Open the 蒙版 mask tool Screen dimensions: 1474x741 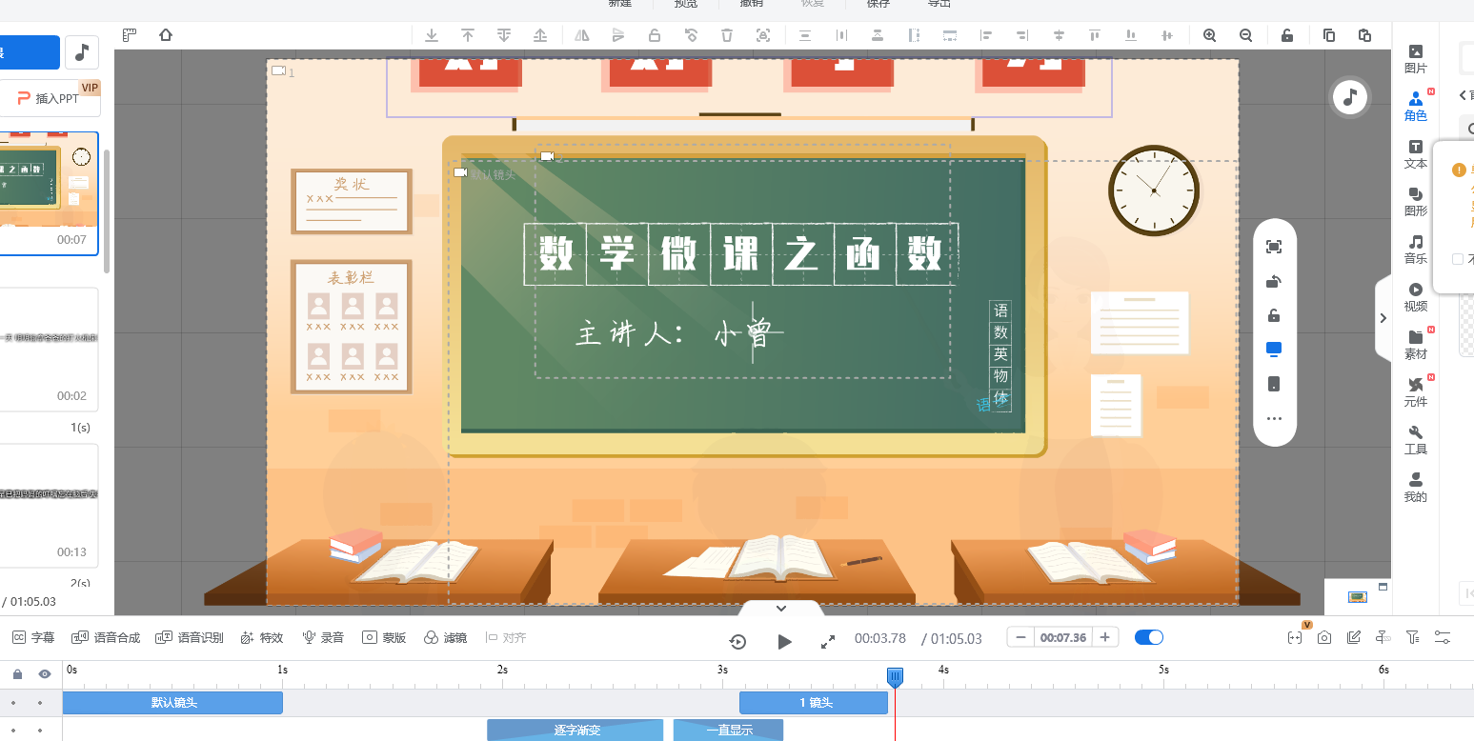[x=384, y=637]
